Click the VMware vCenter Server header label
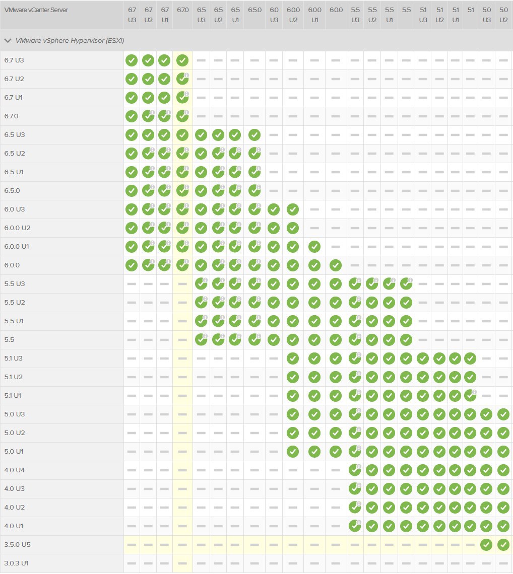 tap(36, 10)
